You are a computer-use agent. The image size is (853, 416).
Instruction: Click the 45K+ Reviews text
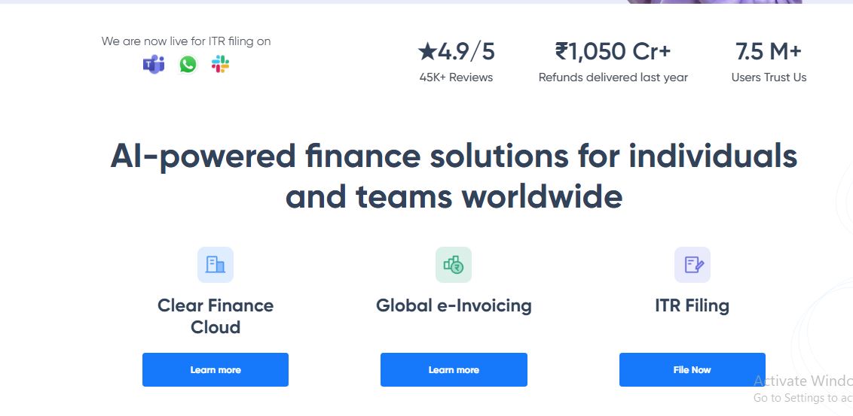pos(456,77)
